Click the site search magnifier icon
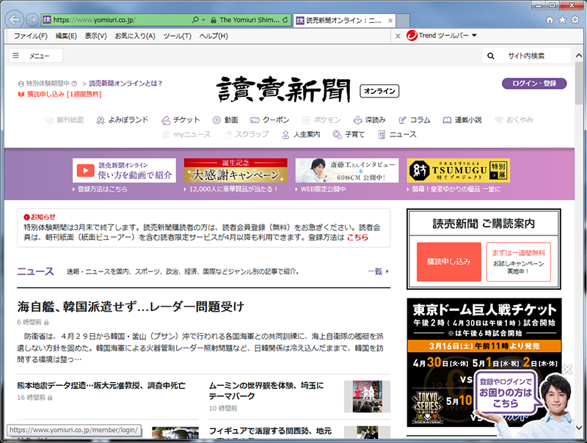The height and width of the screenshot is (443, 587). [x=490, y=56]
